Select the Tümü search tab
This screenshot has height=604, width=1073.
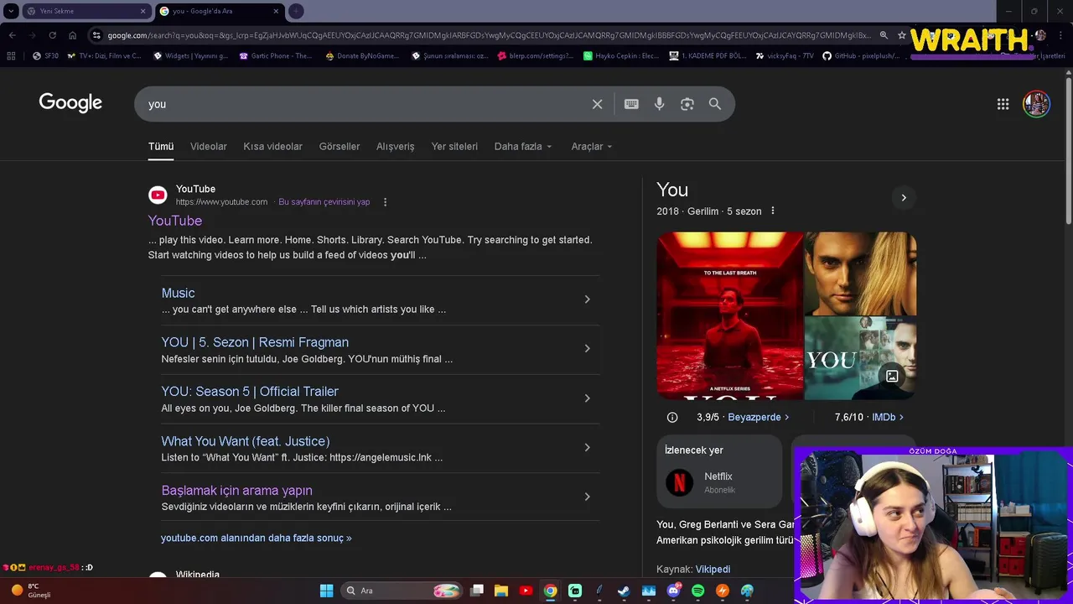pyautogui.click(x=161, y=146)
